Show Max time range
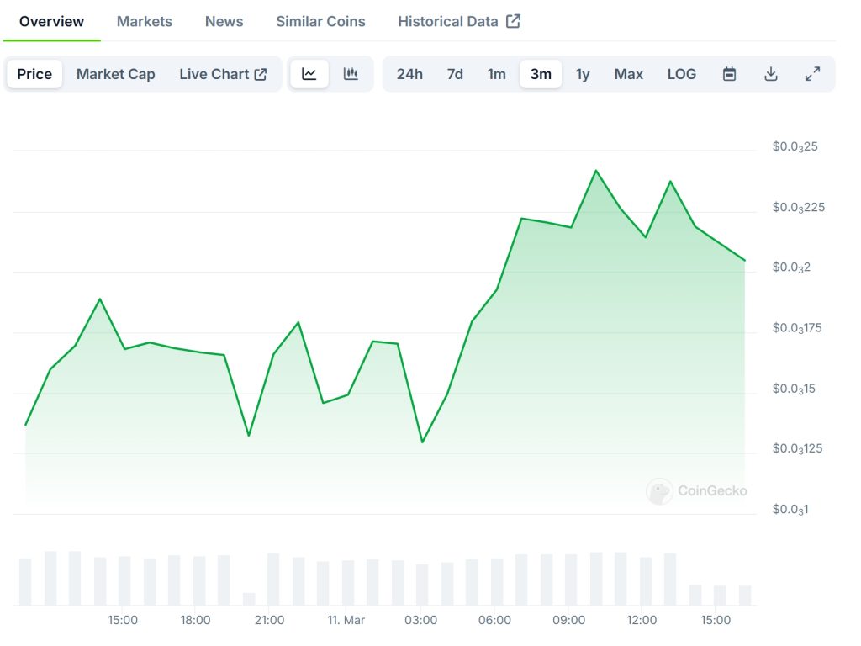Viewport: 861px width, 646px height. [628, 74]
